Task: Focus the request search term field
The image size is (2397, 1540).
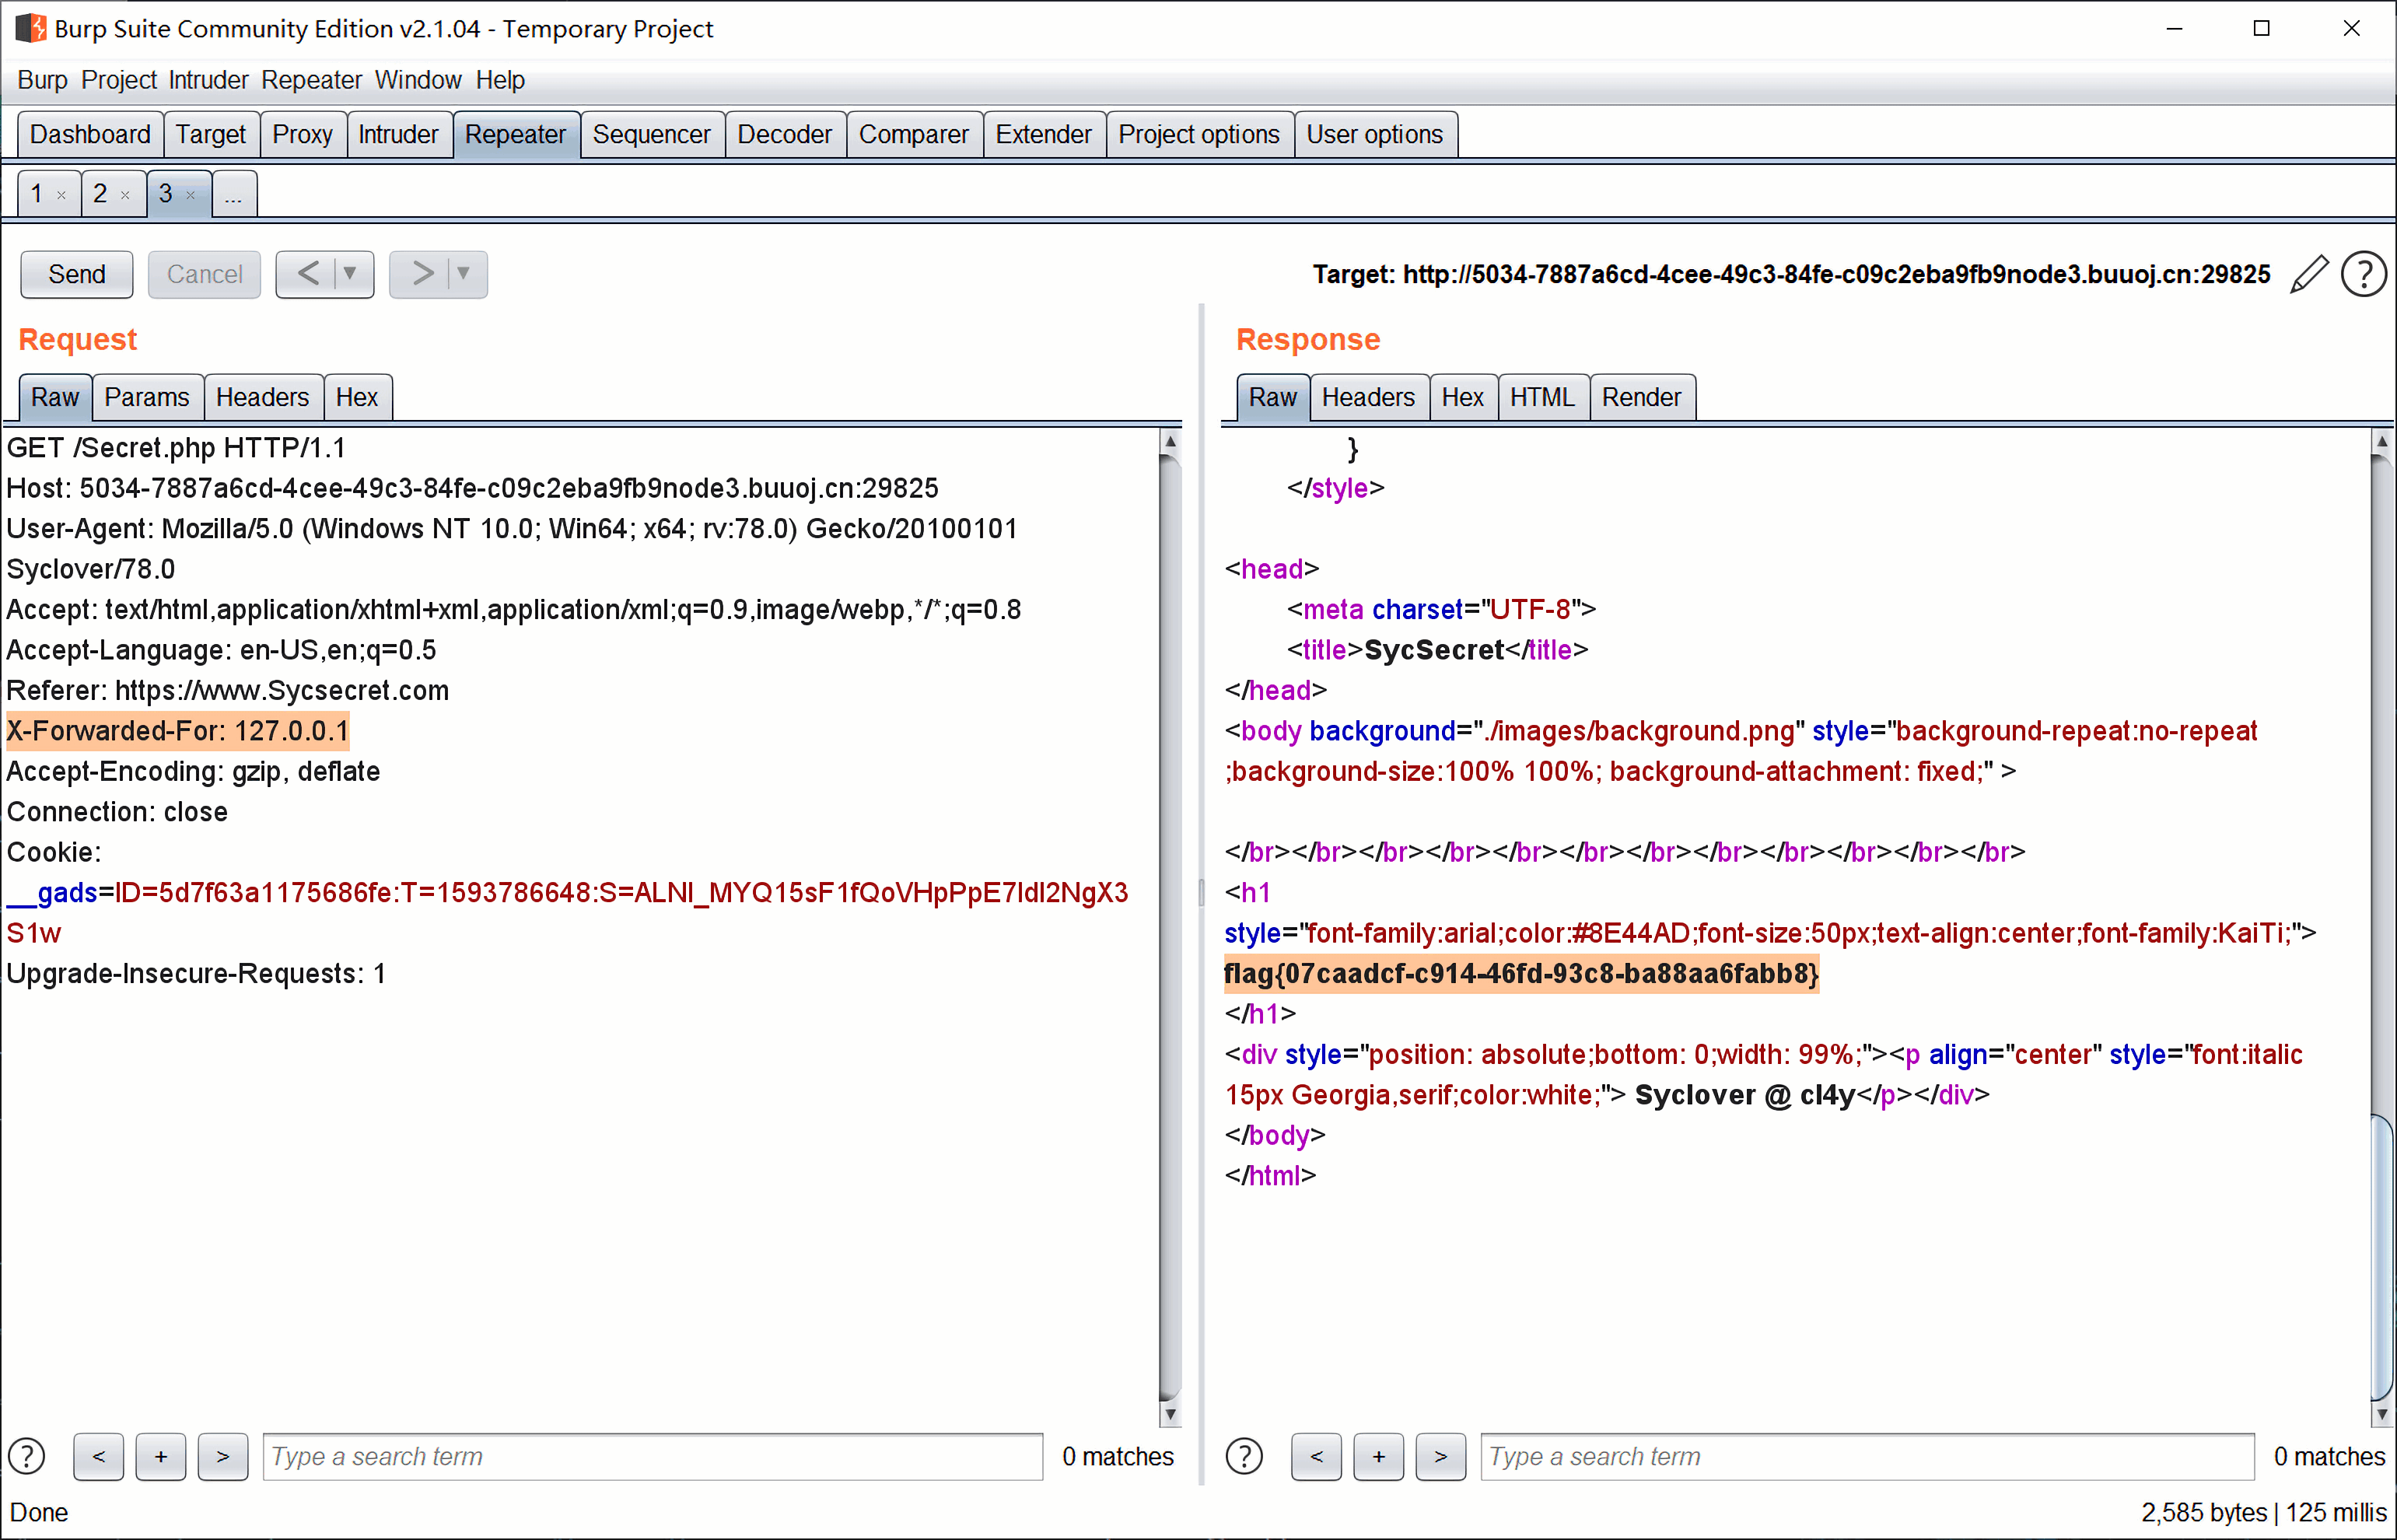Action: pyautogui.click(x=652, y=1456)
